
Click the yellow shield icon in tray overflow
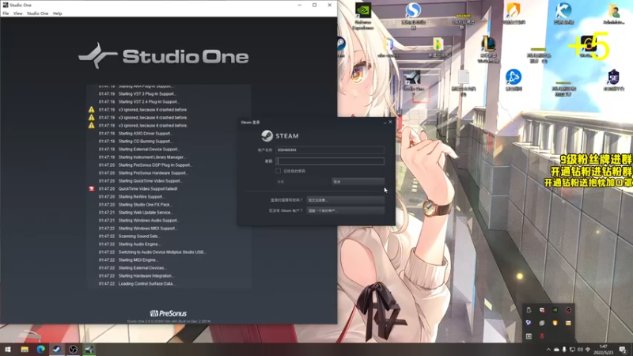(x=555, y=323)
